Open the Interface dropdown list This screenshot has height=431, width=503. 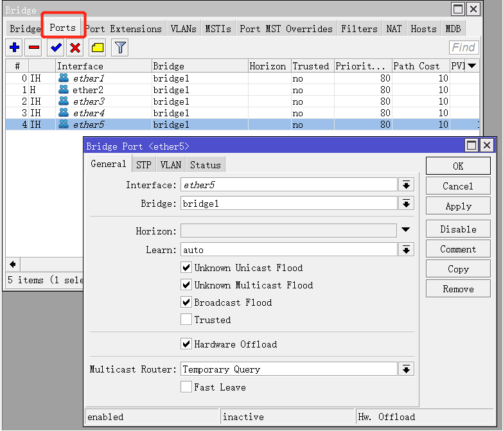click(x=406, y=185)
